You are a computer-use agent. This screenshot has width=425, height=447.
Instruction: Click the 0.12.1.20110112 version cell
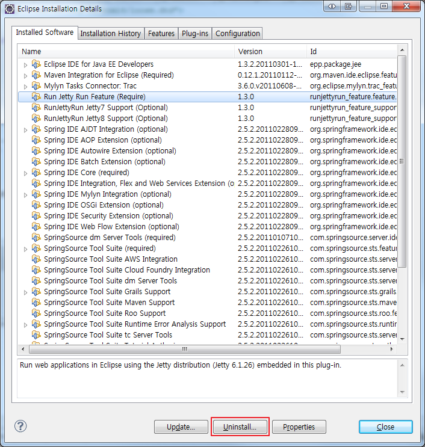click(270, 75)
